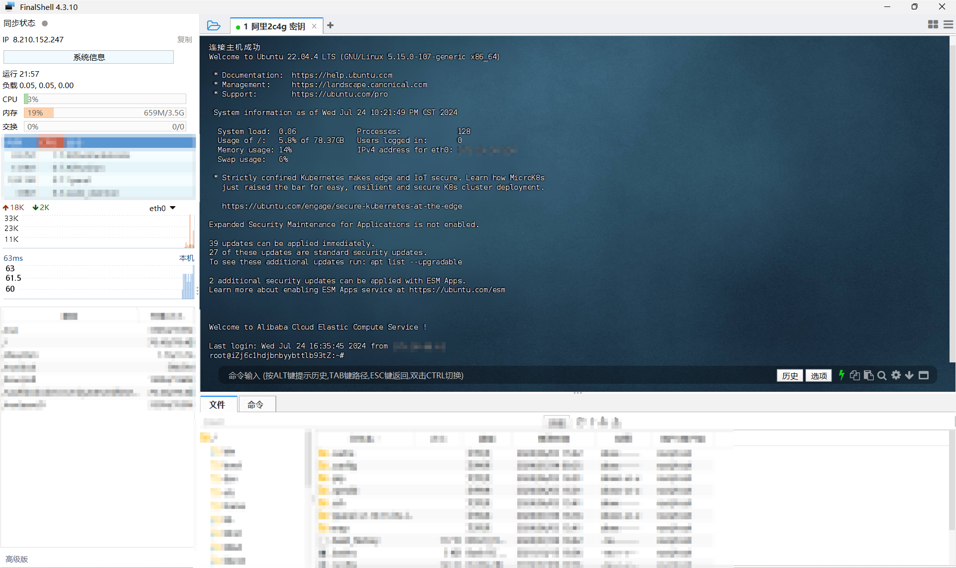Click the copy icon in command bar

(854, 375)
